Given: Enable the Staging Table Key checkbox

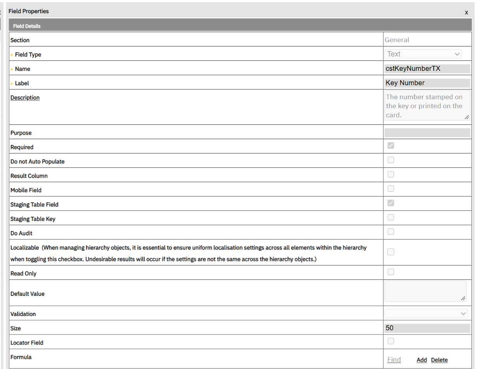Looking at the screenshot, I should 391,217.
